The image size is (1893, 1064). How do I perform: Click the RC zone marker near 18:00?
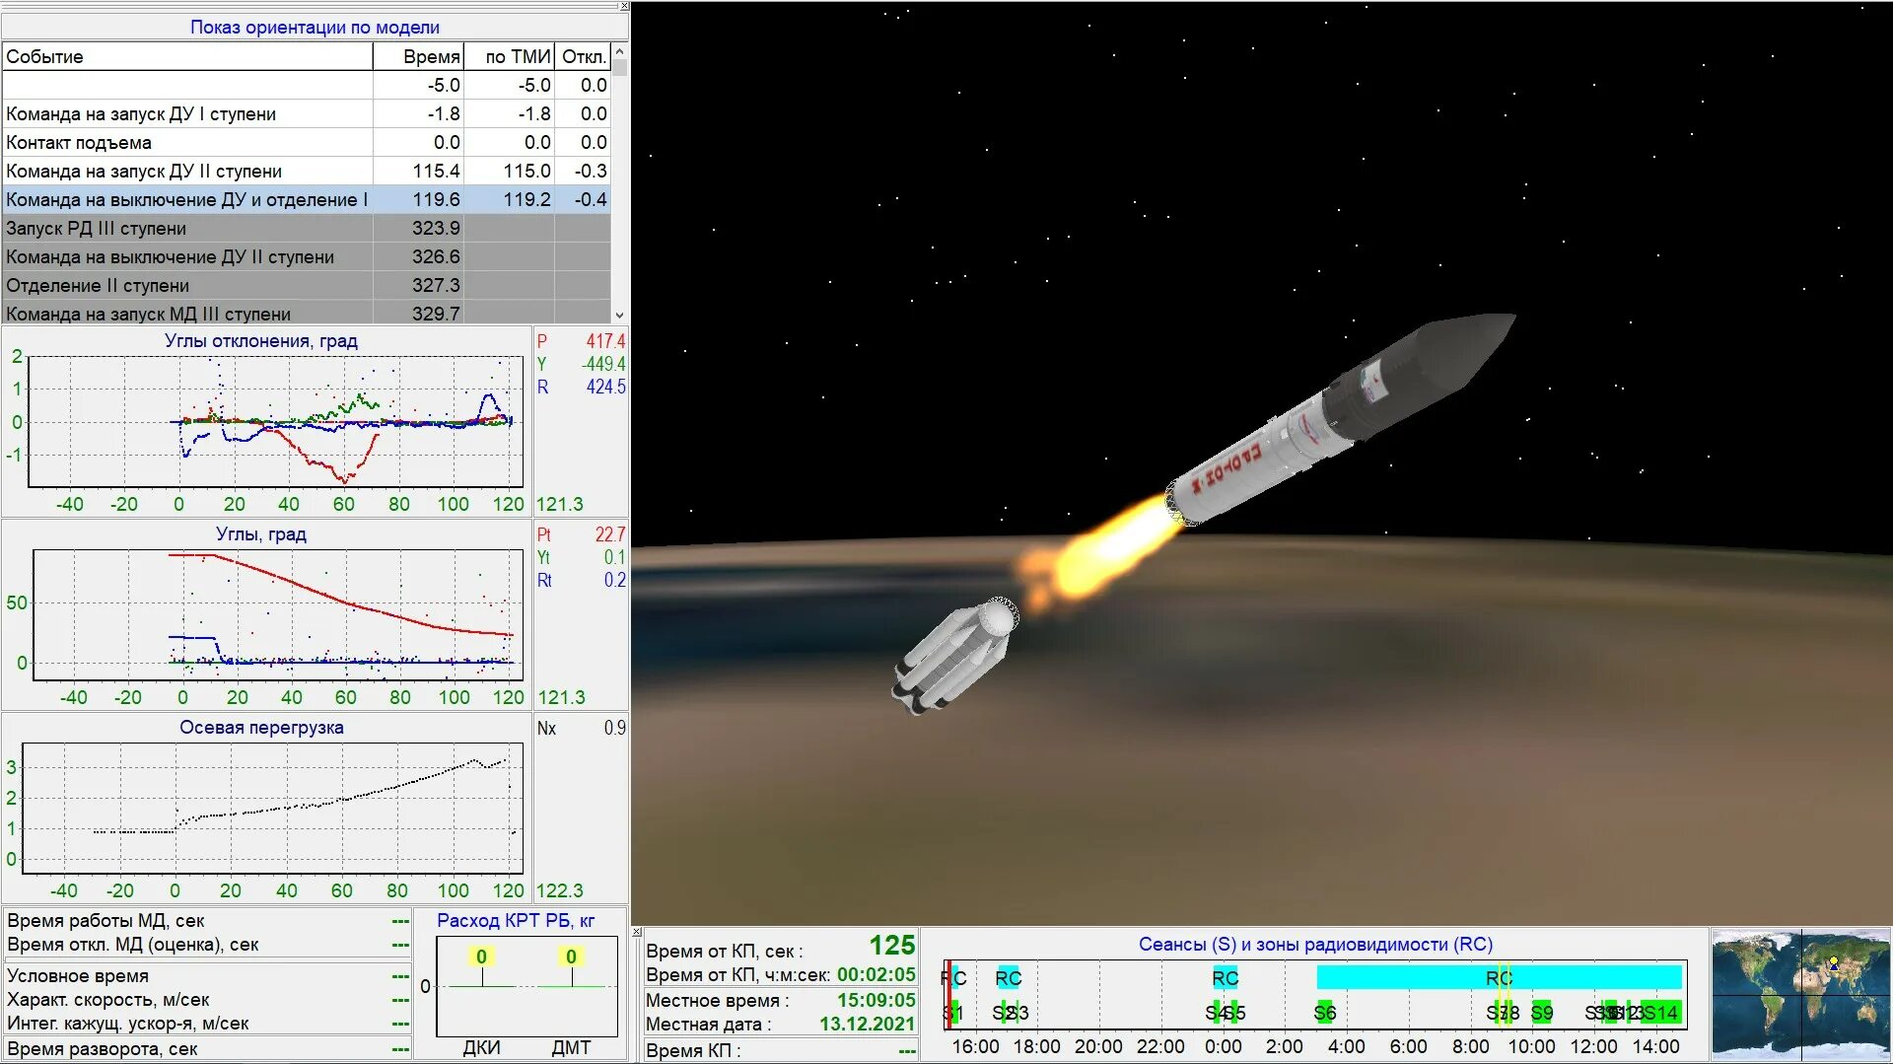point(1008,977)
